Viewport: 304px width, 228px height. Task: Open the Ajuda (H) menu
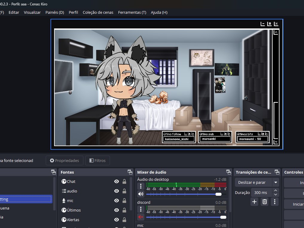(159, 13)
